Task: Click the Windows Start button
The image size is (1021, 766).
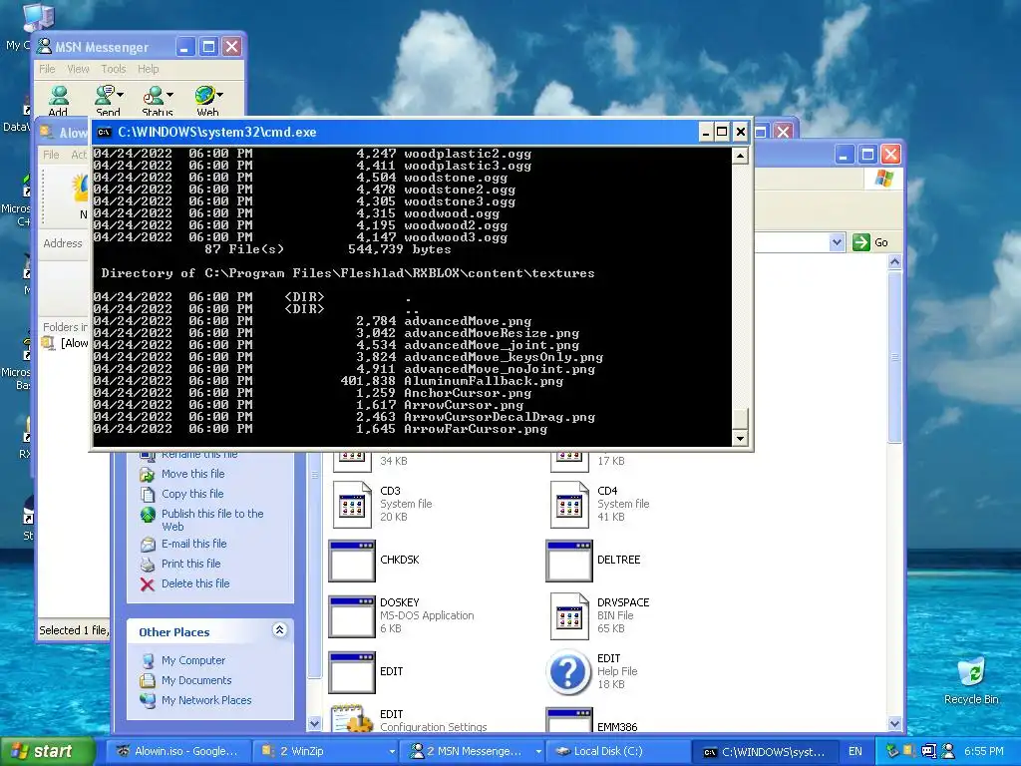Action: click(48, 752)
